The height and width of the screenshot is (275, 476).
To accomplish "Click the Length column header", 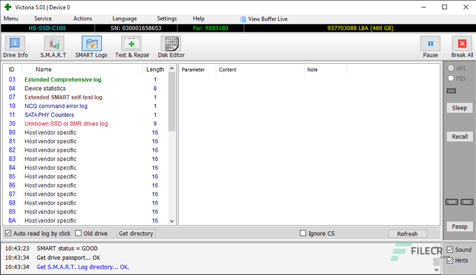I will [155, 69].
